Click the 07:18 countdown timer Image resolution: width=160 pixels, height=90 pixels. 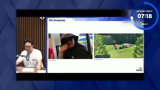coord(145,16)
